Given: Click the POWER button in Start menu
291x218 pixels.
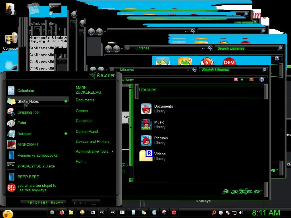Looking at the screenshot, I should (86, 203).
